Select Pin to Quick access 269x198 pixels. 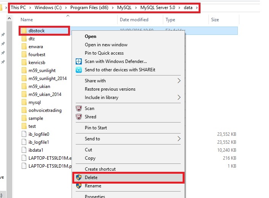click(x=104, y=53)
